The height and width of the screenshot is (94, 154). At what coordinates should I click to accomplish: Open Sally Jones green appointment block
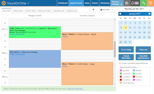pos(35,32)
